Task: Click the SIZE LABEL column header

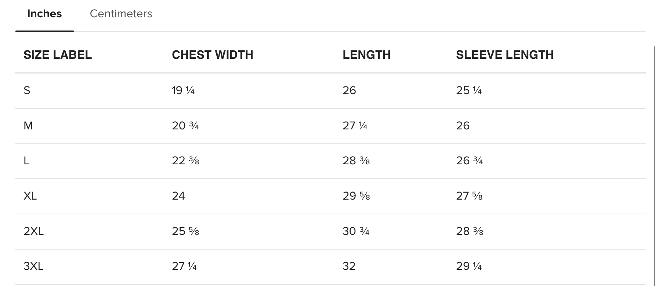Action: point(58,55)
